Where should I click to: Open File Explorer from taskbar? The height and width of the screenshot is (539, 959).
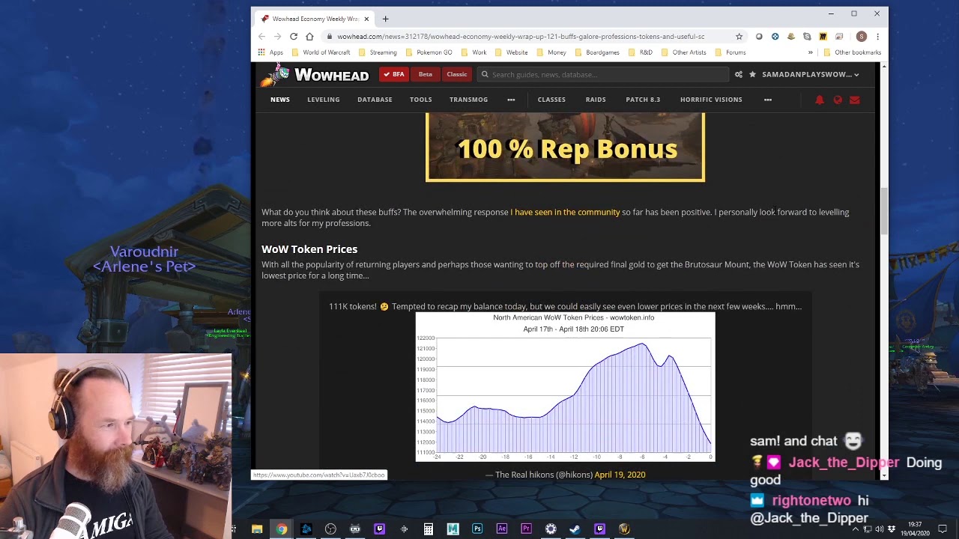point(257,529)
